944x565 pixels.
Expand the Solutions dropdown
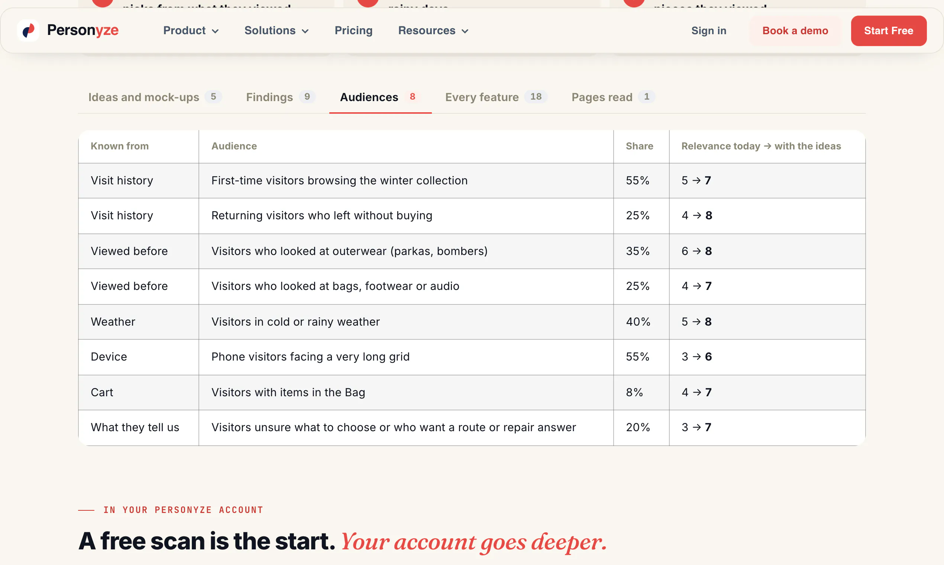coord(277,30)
